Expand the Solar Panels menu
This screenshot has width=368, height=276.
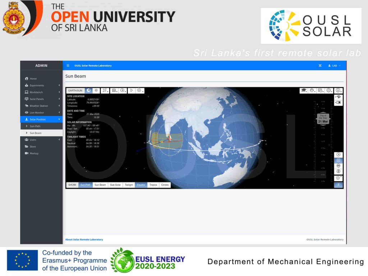[41, 99]
